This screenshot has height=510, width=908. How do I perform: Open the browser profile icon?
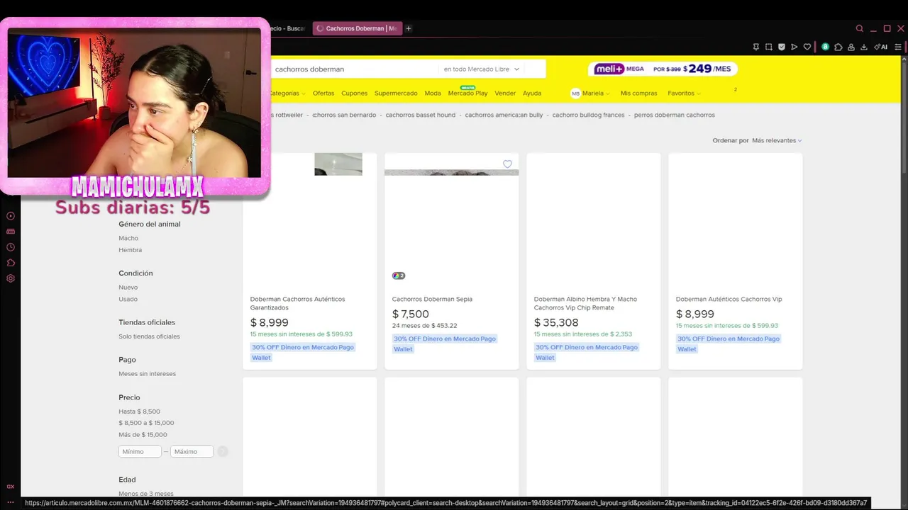[x=851, y=47]
